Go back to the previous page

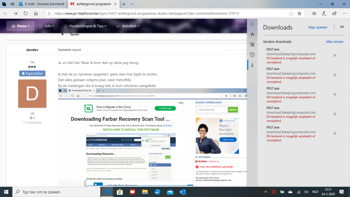(x=5, y=13)
